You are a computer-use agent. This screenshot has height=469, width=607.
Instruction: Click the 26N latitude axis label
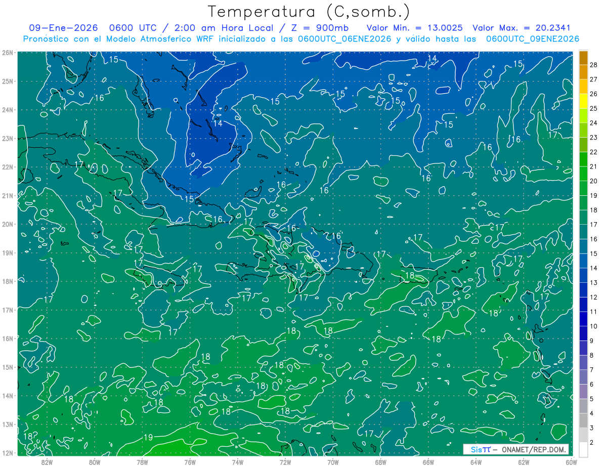coord(7,53)
